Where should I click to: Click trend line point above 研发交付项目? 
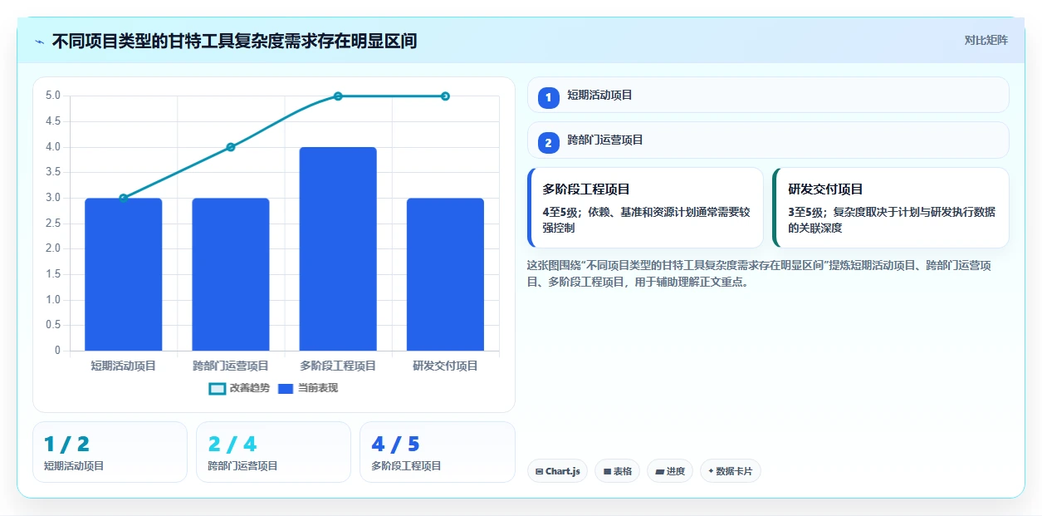coord(445,96)
